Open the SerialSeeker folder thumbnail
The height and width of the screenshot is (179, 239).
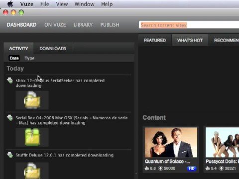32,100
